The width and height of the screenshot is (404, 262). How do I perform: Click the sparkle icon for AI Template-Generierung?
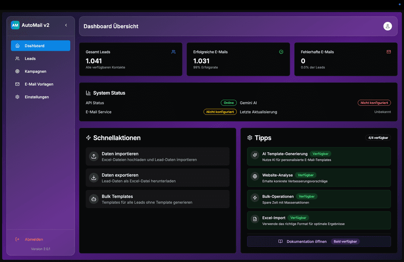tap(254, 155)
